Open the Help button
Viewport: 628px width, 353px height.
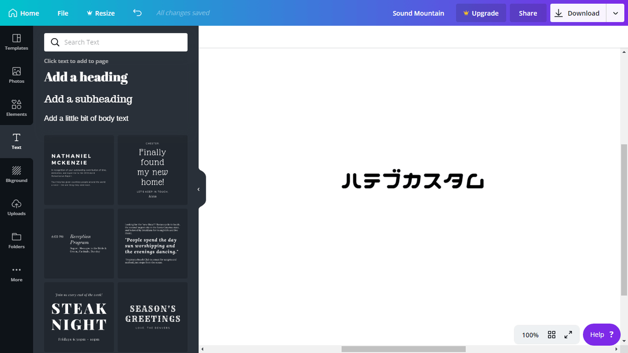click(601, 334)
